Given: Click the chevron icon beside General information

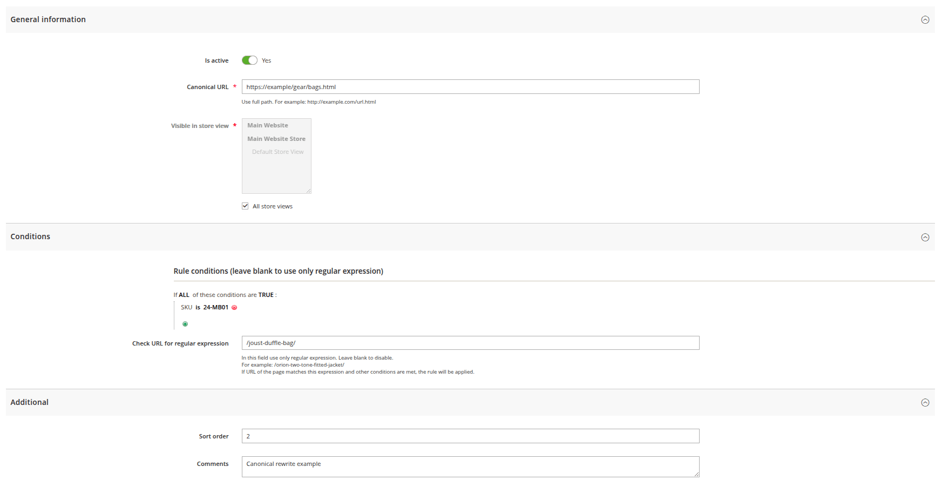Looking at the screenshot, I should [925, 19].
